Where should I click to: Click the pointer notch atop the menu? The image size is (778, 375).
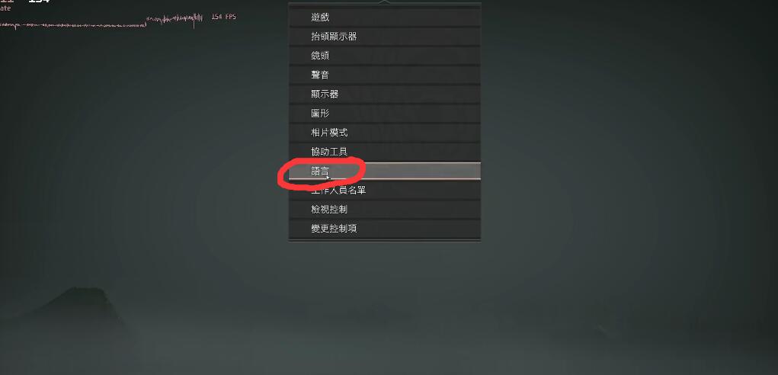click(x=385, y=2)
